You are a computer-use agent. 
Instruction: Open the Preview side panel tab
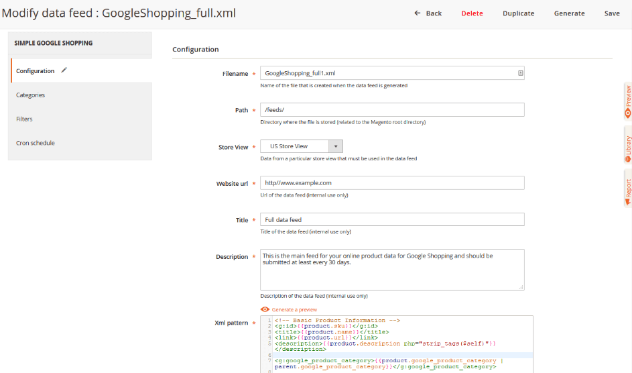click(x=628, y=101)
